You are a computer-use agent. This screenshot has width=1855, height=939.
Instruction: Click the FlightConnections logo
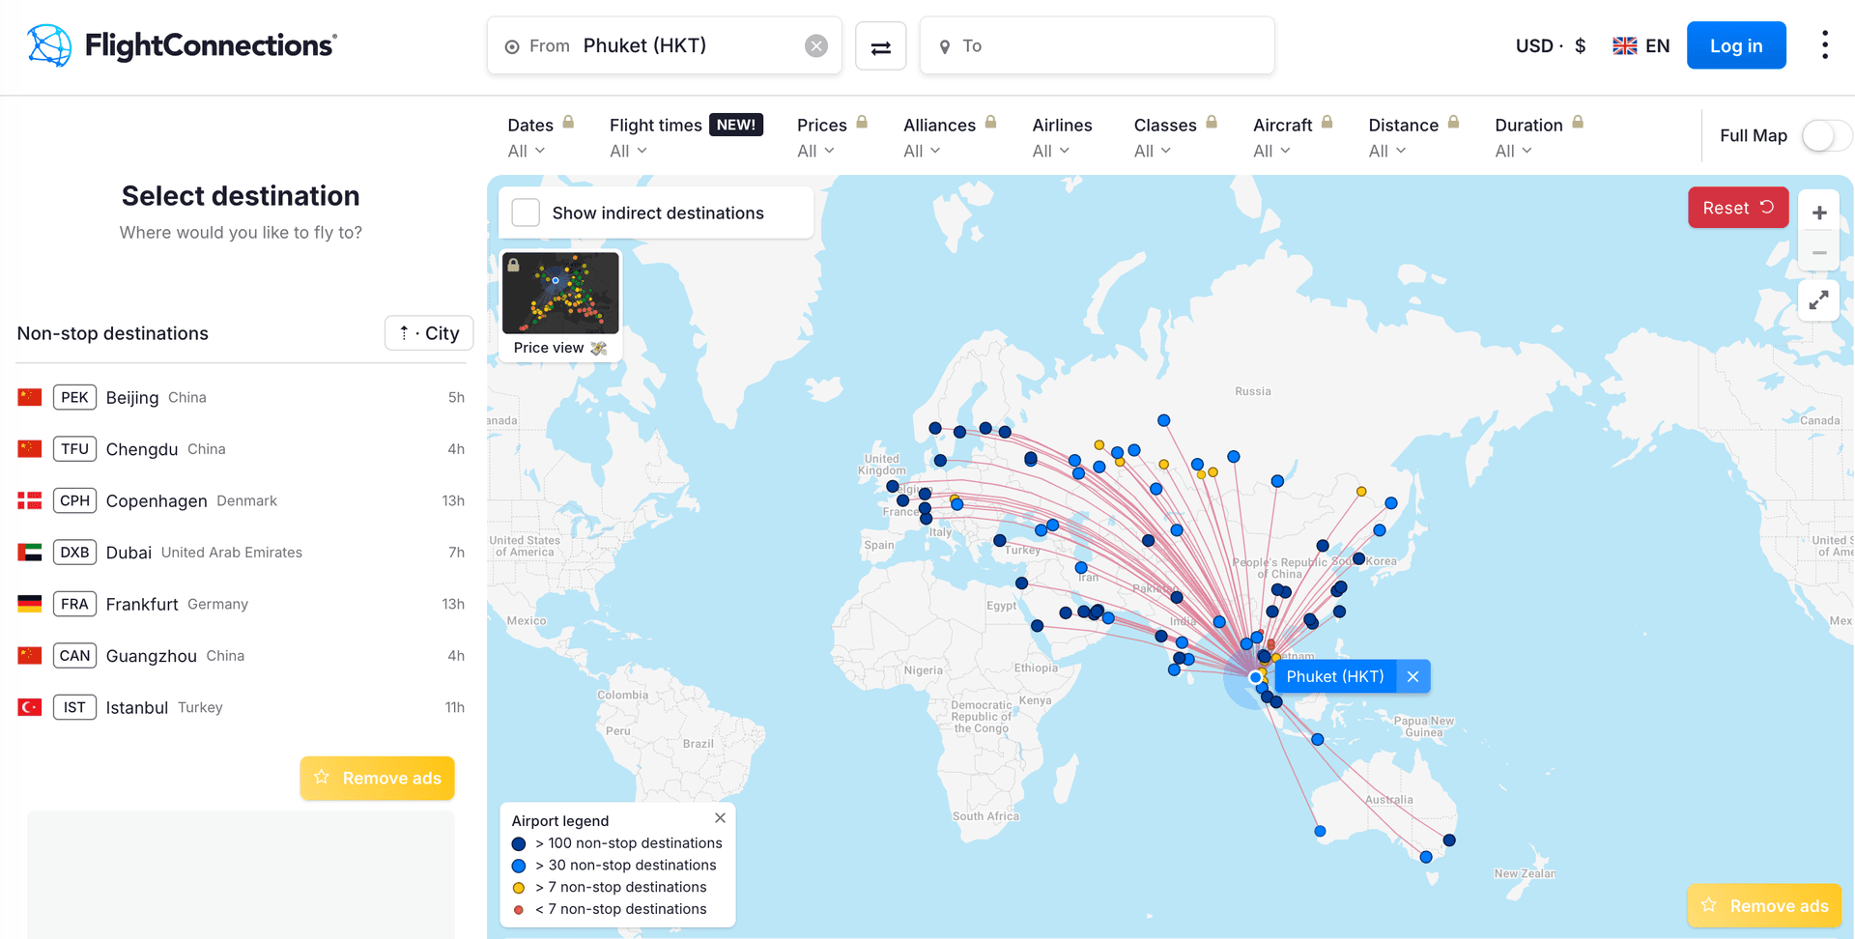pyautogui.click(x=180, y=45)
